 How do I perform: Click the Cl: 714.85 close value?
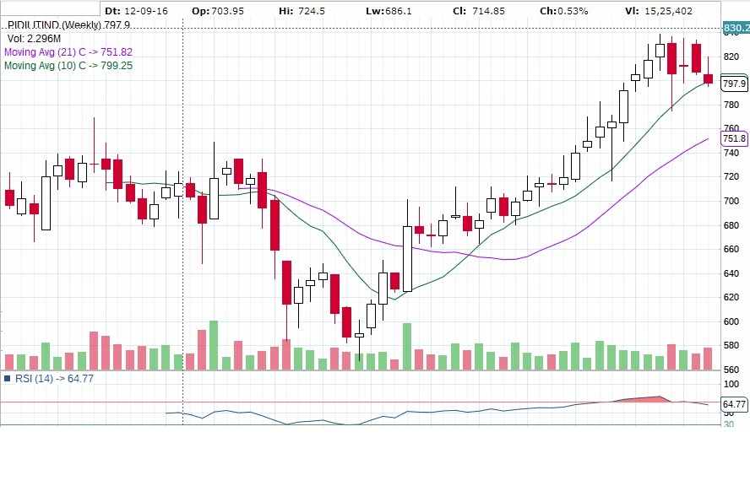pos(479,11)
